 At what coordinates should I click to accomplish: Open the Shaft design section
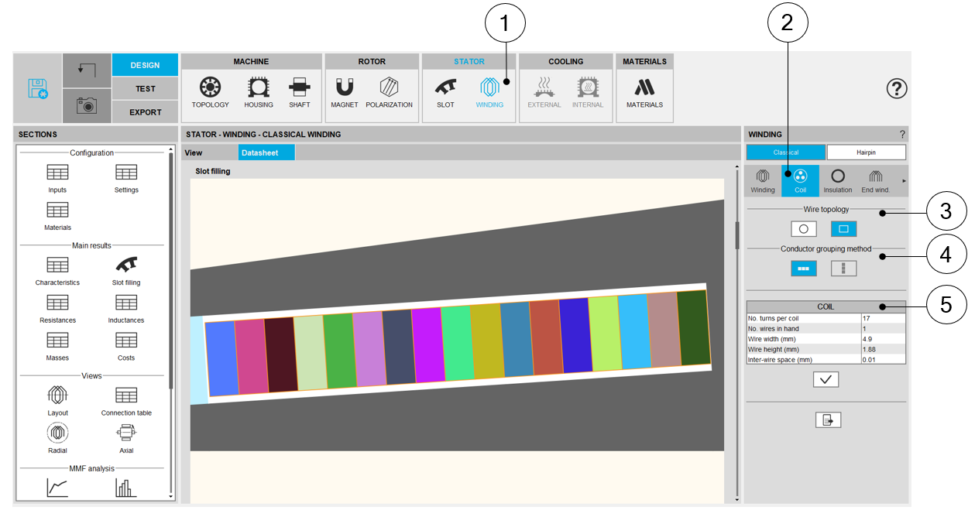[x=299, y=93]
